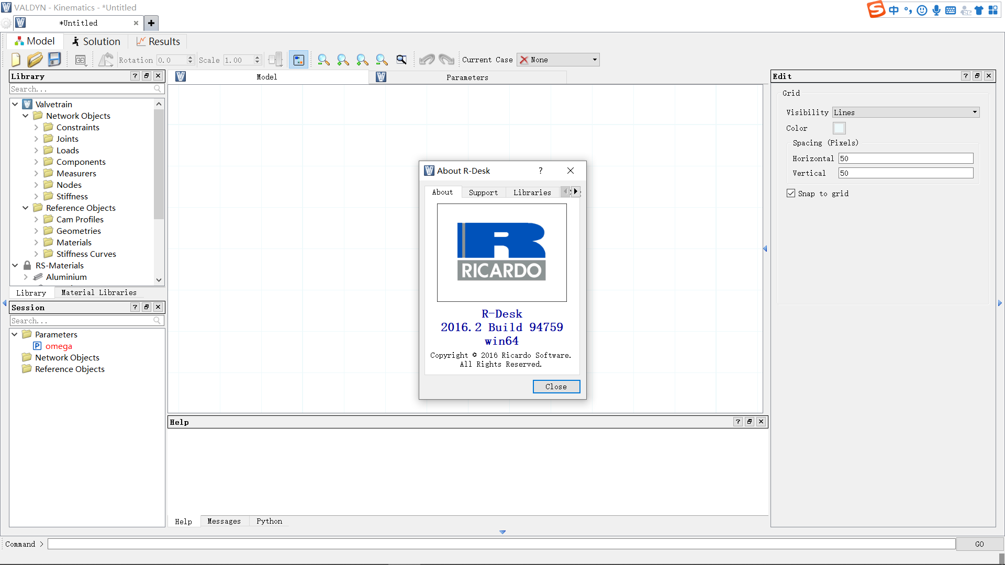Open the Messages tab in the Help panel
Image resolution: width=1005 pixels, height=565 pixels.
tap(224, 521)
